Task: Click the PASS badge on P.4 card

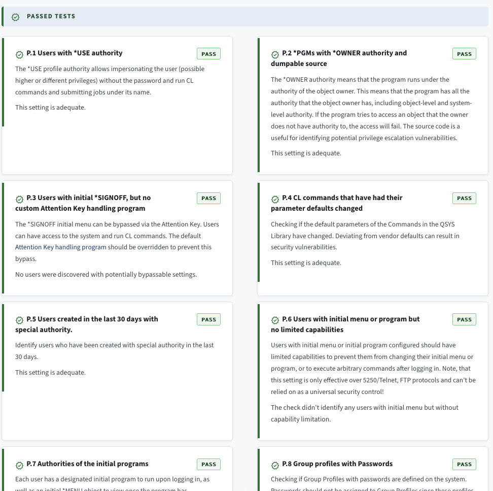Action: (x=464, y=199)
